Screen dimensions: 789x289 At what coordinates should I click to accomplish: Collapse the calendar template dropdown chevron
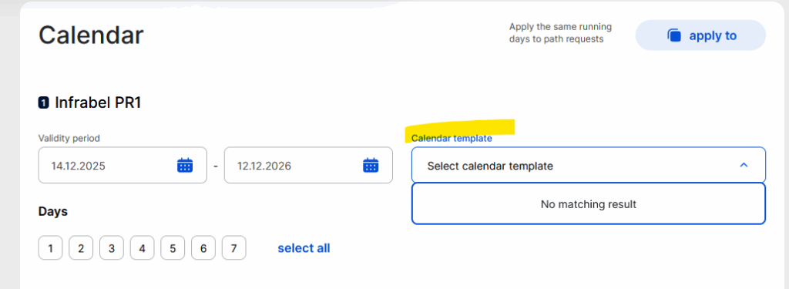[x=744, y=165]
